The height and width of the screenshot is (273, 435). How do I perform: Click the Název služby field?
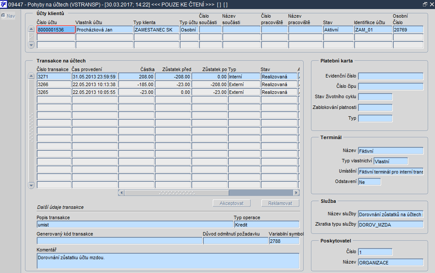[x=391, y=214]
